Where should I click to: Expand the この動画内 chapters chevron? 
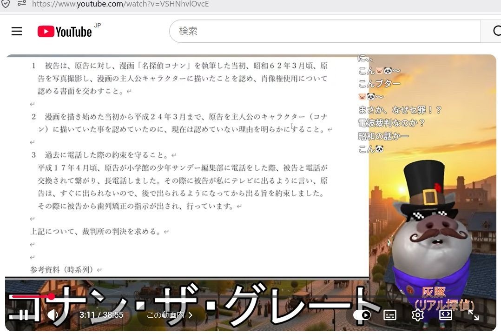(x=191, y=315)
